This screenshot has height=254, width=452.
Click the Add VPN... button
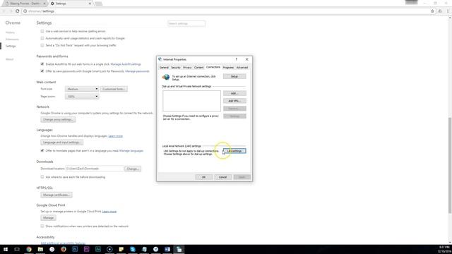(x=234, y=101)
